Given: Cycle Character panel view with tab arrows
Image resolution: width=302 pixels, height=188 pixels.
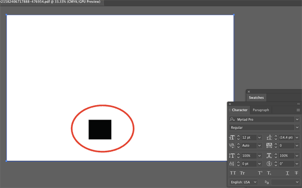Looking at the screenshot, I should click(x=230, y=110).
